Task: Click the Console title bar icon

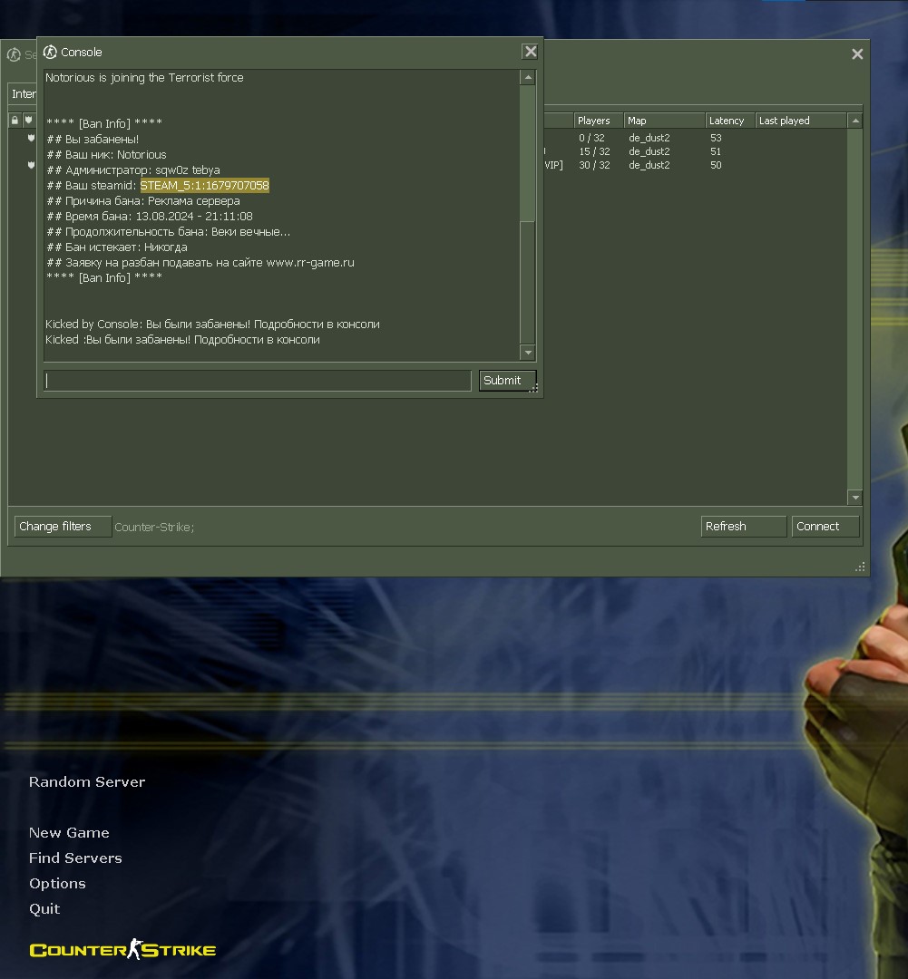Action: tap(50, 52)
